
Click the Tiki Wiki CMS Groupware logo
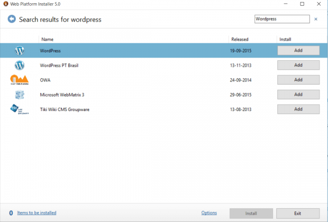coord(20,109)
